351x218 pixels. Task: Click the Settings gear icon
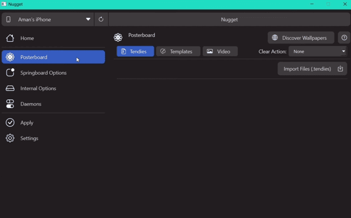(x=10, y=138)
